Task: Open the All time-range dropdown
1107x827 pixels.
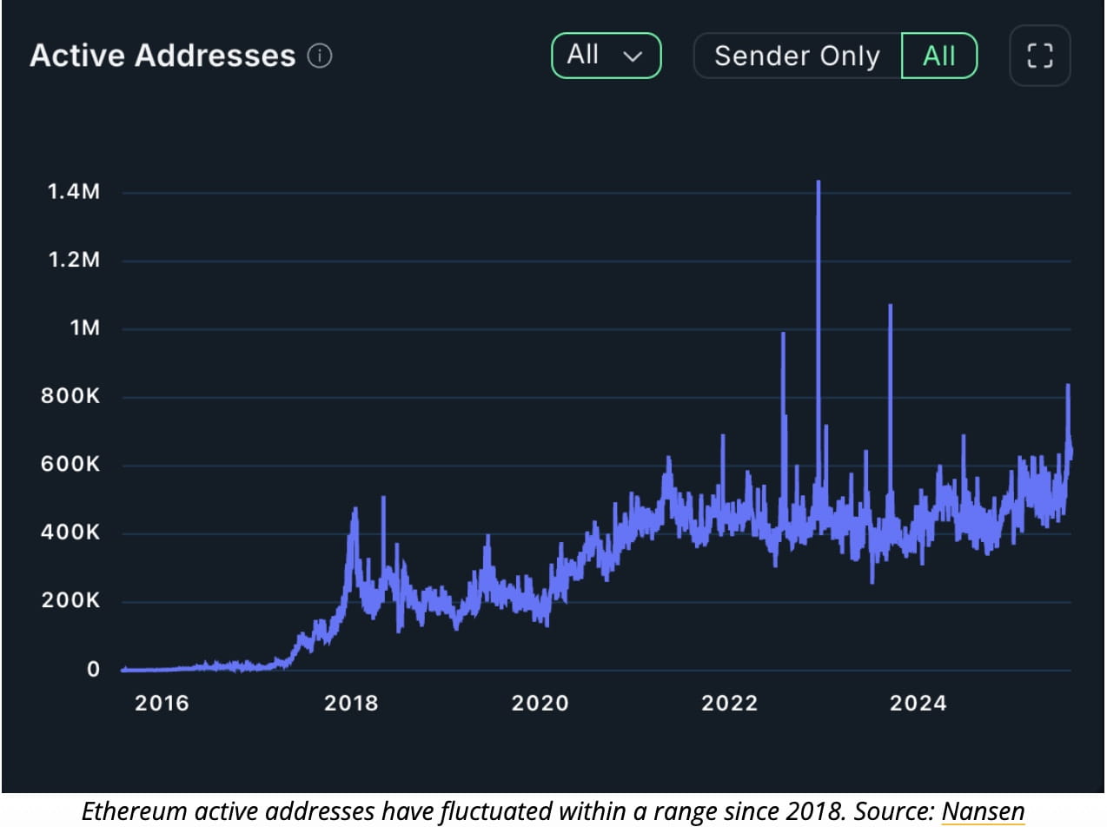Action: click(x=607, y=56)
